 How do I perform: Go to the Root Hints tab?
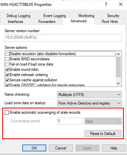(x=110, y=21)
